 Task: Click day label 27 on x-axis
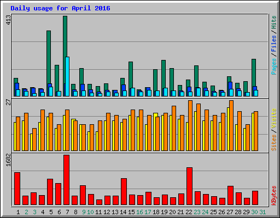230,212
